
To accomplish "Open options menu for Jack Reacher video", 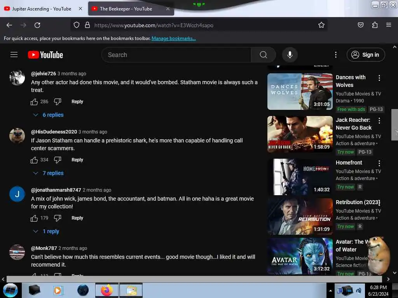I will (379, 121).
